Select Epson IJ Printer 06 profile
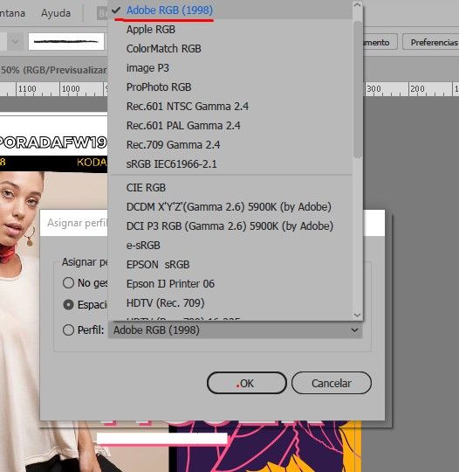The height and width of the screenshot is (472, 459). (230, 284)
